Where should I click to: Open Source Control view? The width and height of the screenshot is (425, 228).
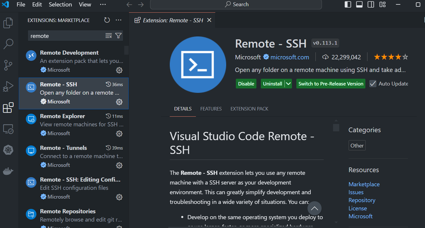point(8,65)
